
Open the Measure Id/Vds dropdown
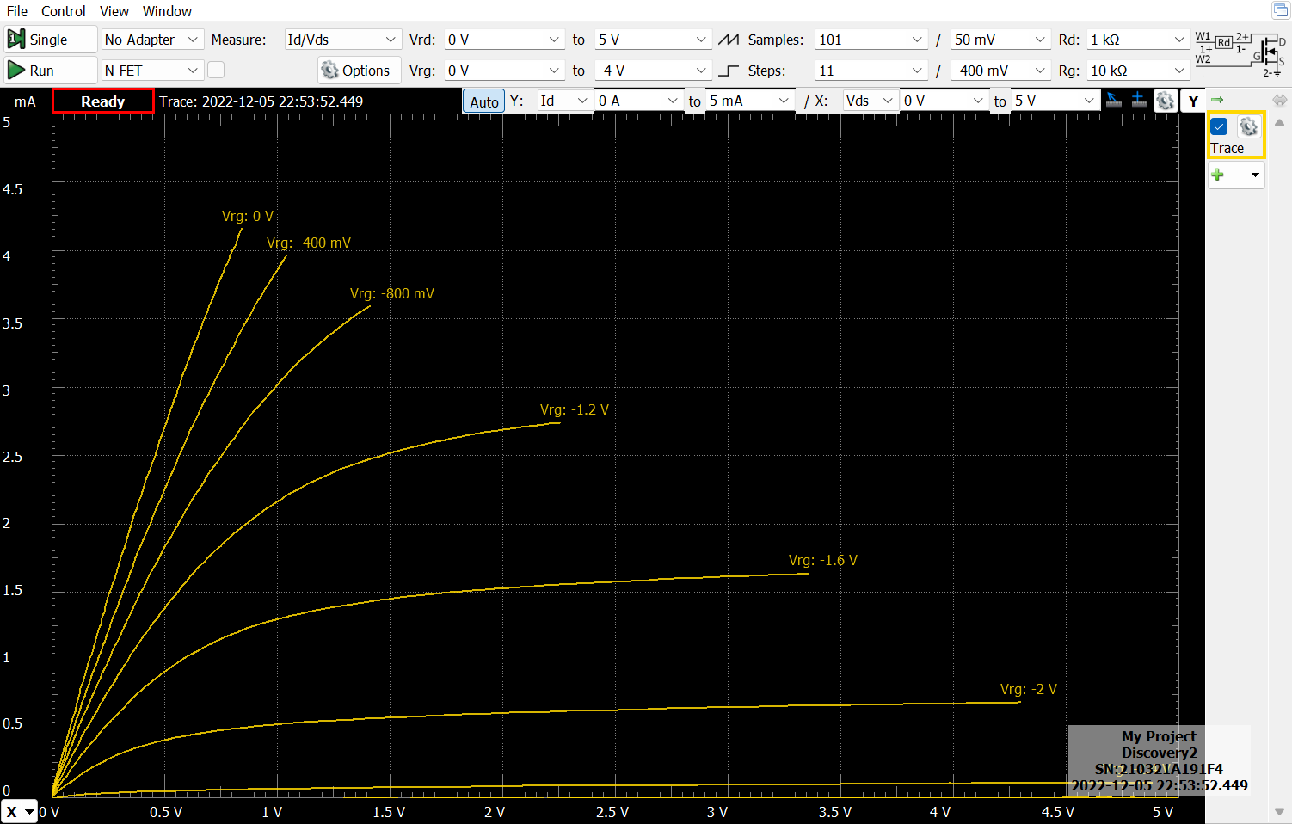click(x=342, y=40)
